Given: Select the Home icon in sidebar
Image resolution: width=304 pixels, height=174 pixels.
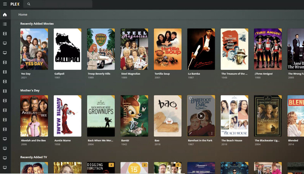Looking at the screenshot, I should click(x=5, y=15).
